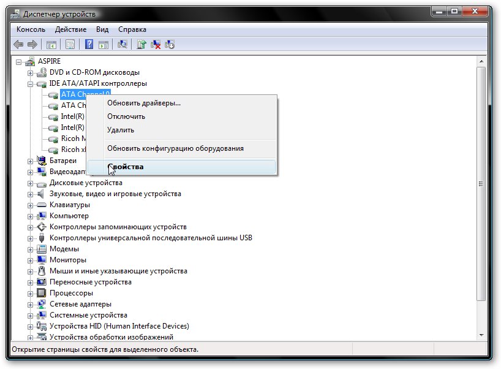Expand the Батареи node
501x369 pixels.
(30, 161)
